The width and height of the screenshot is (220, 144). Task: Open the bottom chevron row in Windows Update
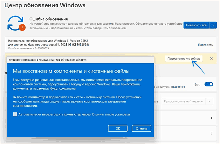[211, 134]
